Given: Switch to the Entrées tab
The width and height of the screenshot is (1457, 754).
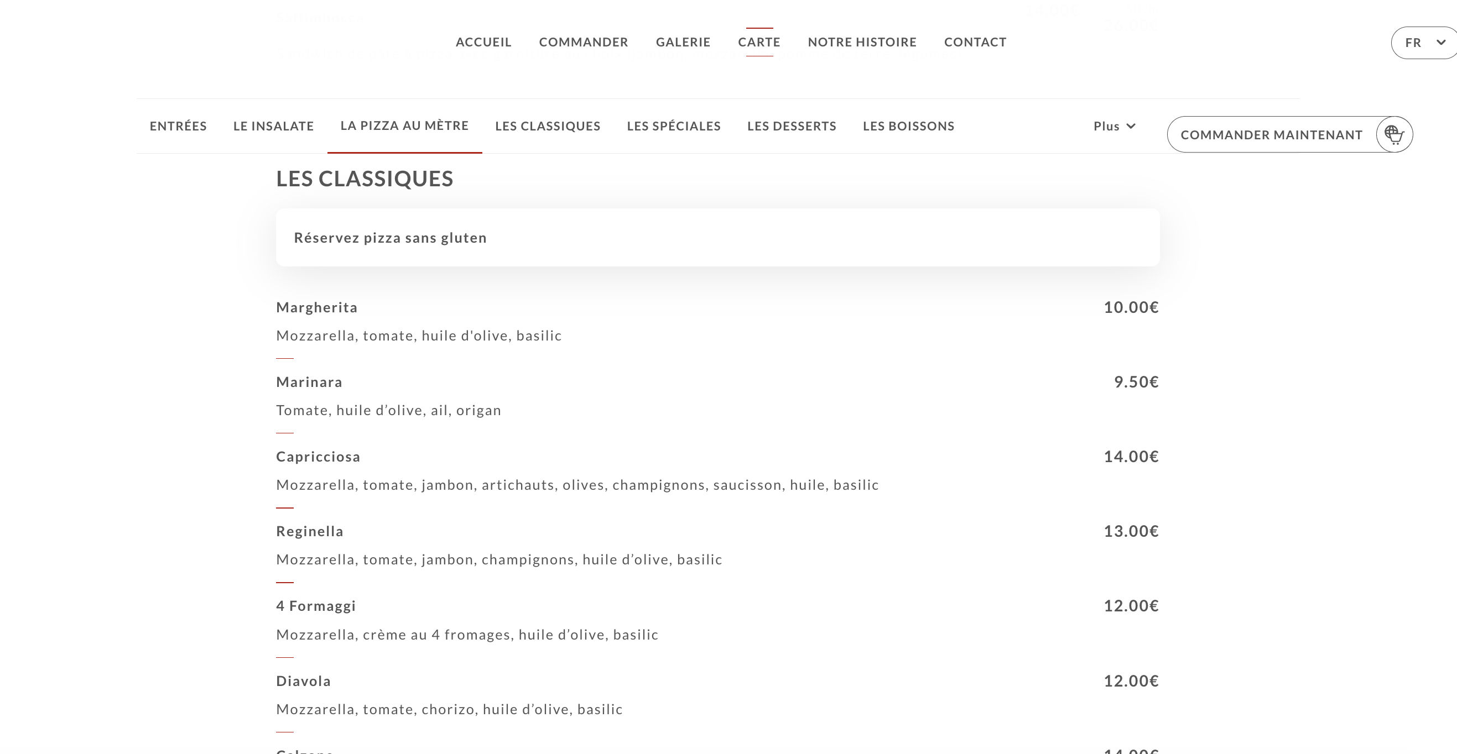Looking at the screenshot, I should pyautogui.click(x=178, y=126).
